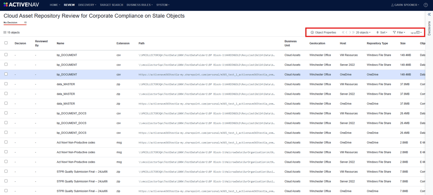Click Cloud Assets in first bp_DOCUMENT row
Viewport: 433px width, 195px height.
tap(293, 55)
